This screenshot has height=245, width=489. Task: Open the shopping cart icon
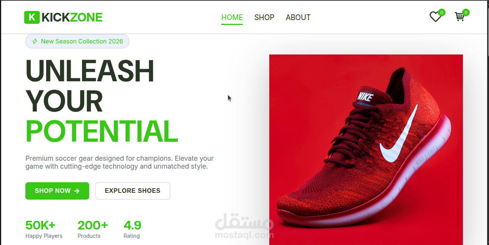click(460, 17)
